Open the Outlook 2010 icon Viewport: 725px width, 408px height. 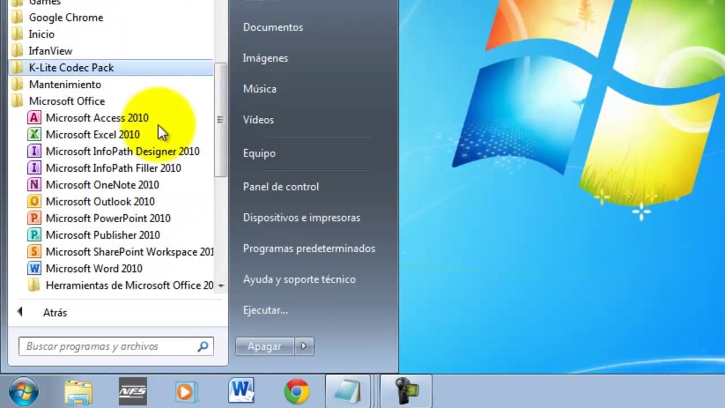point(35,201)
